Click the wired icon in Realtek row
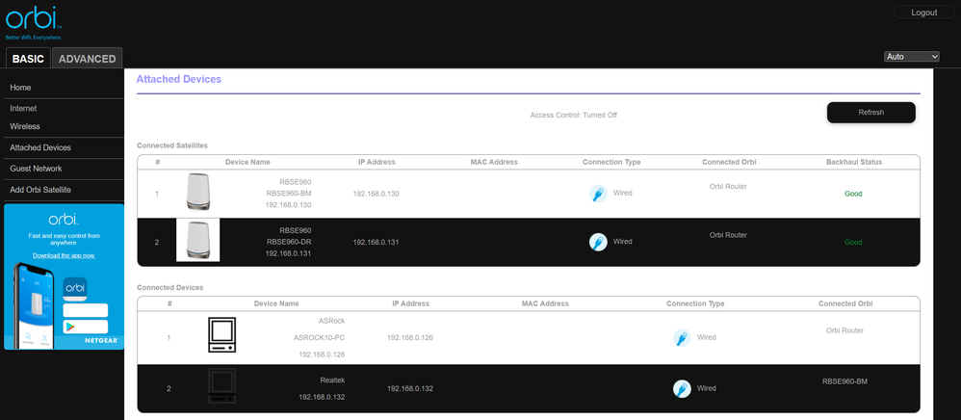The width and height of the screenshot is (961, 420). point(682,389)
